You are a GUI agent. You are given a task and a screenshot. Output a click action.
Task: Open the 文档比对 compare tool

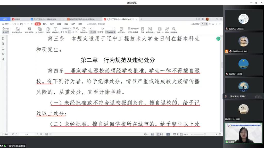tap(160, 30)
